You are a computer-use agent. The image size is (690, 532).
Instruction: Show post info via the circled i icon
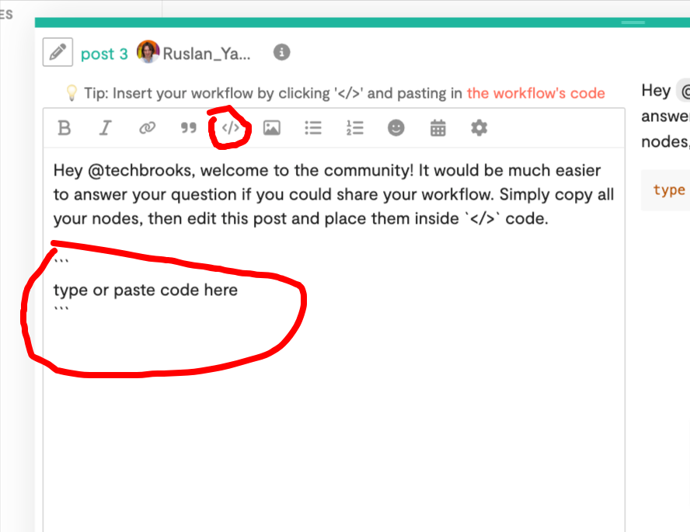281,52
